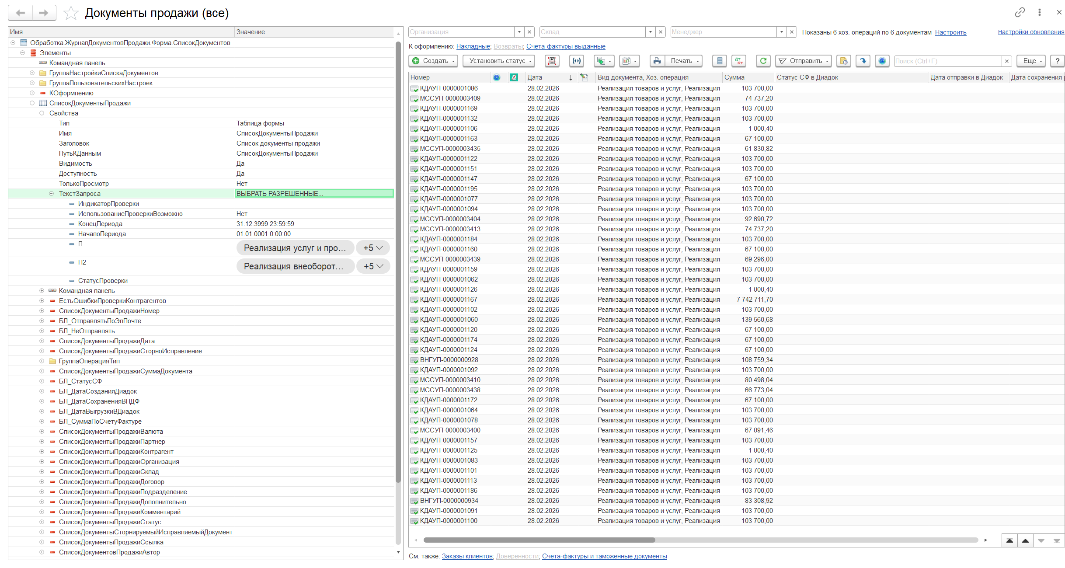The width and height of the screenshot is (1065, 568).
Task: Open the Создать dropdown button
Action: click(x=434, y=61)
